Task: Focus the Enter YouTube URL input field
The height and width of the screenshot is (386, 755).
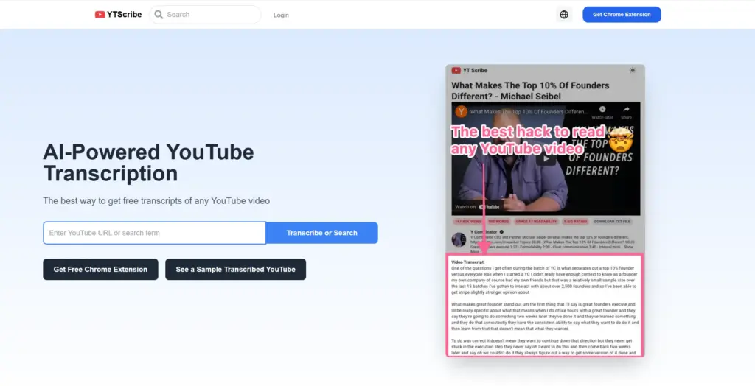Action: coord(154,233)
